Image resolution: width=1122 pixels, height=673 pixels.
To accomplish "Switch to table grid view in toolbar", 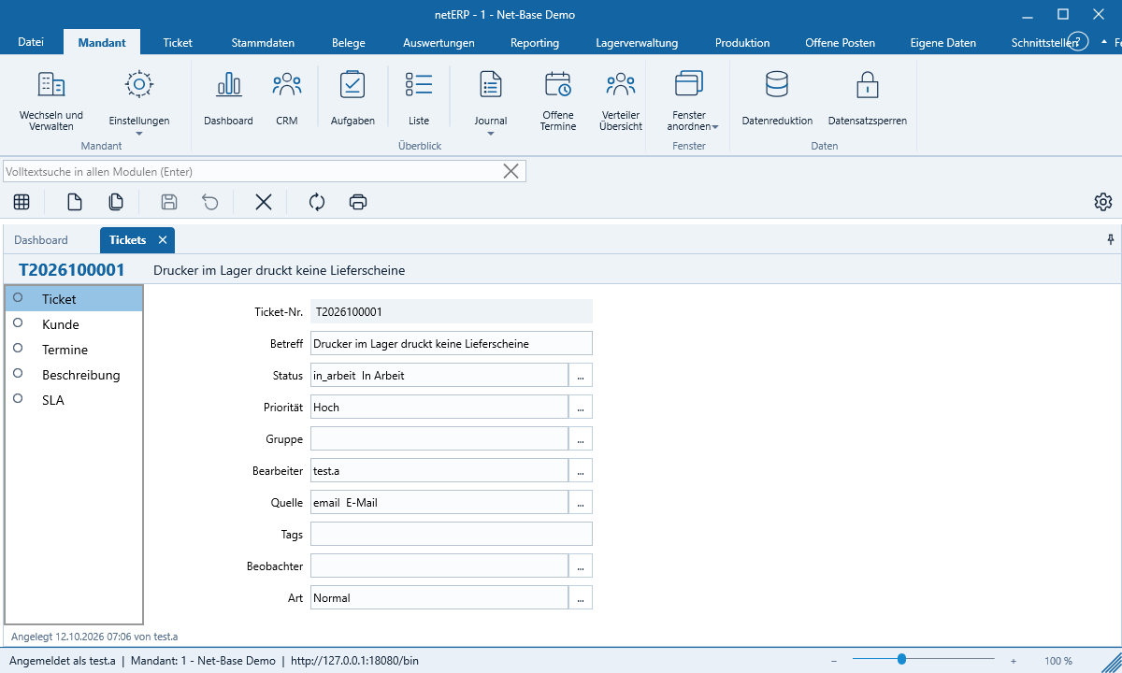I will (x=22, y=202).
